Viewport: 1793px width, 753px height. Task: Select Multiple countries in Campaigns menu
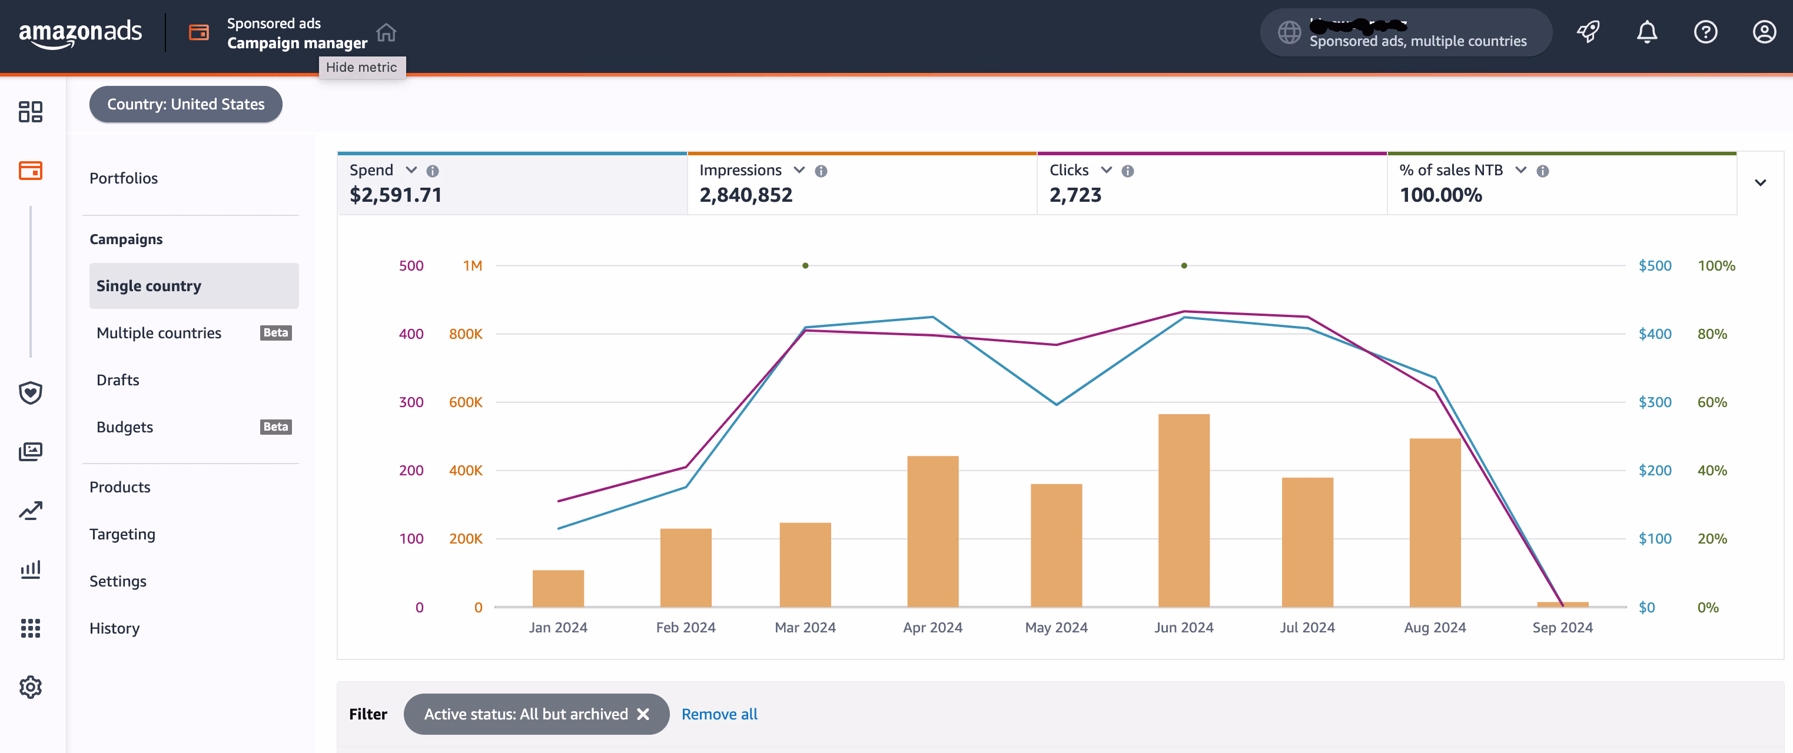[159, 332]
